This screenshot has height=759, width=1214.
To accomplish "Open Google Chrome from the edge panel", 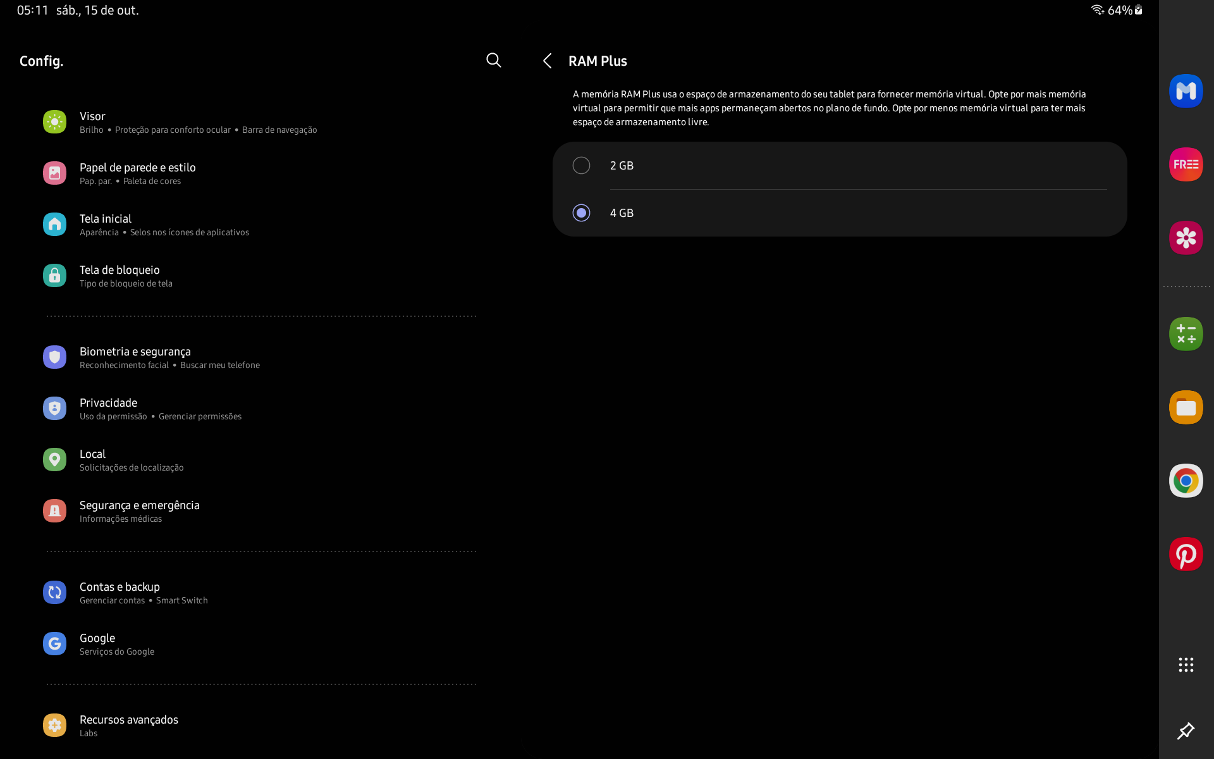I will 1186,481.
